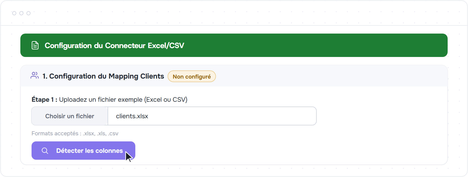This screenshot has height=177, width=468.
Task: Click the Non configuré status badge
Action: point(192,76)
